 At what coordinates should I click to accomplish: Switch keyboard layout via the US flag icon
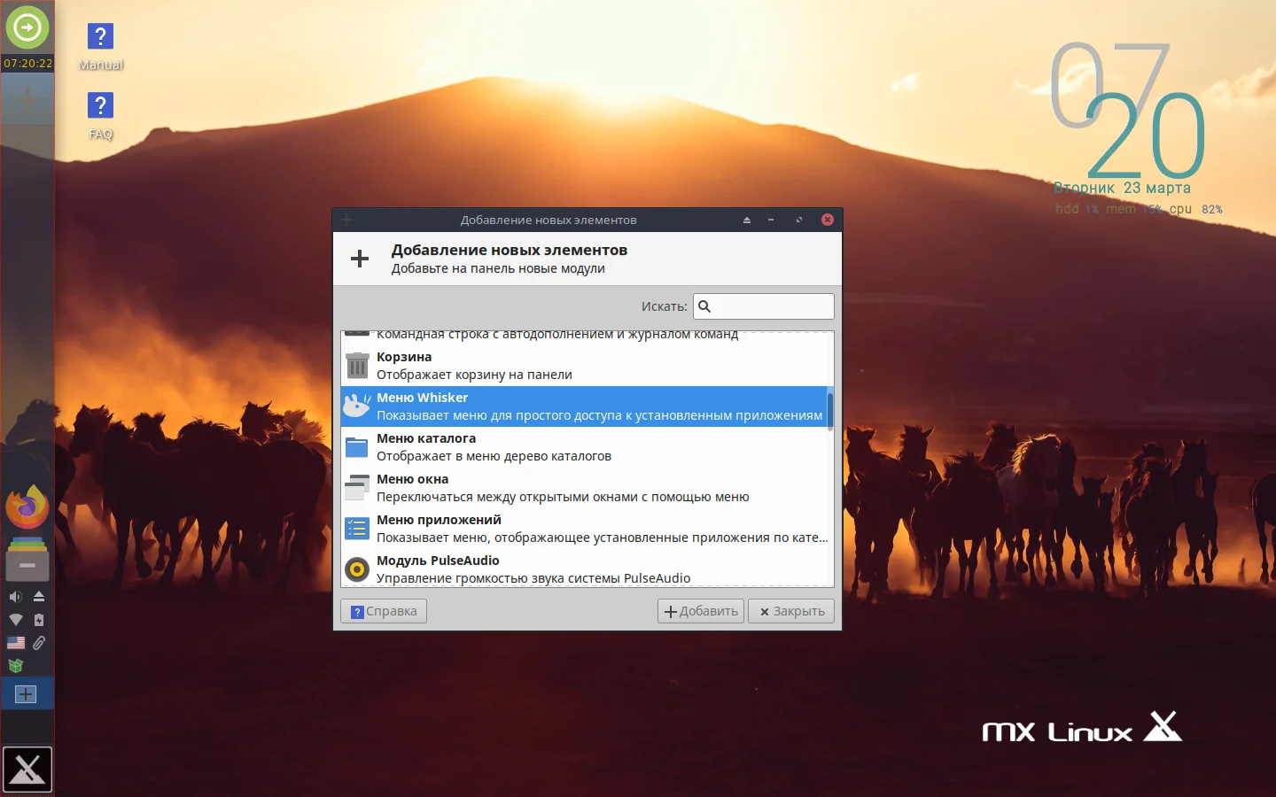(x=15, y=643)
